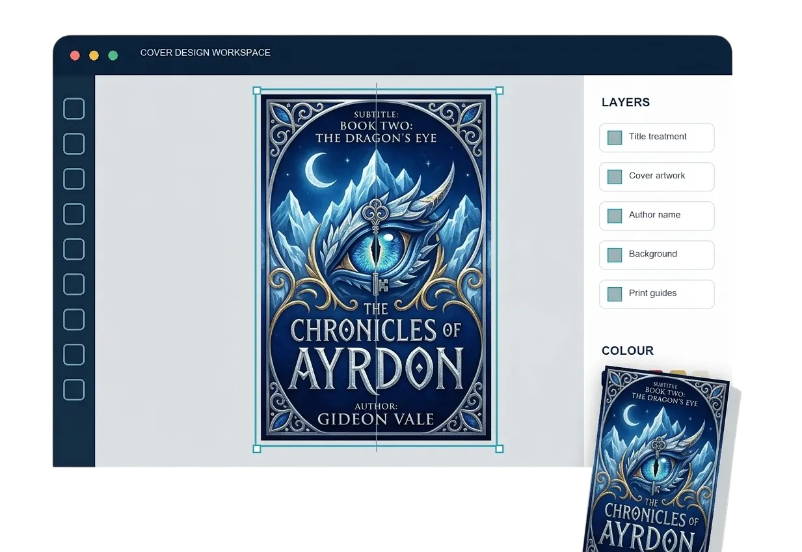Toggle the Cover artwork layer checkbox
Viewport: 802px width, 552px height.
(615, 176)
